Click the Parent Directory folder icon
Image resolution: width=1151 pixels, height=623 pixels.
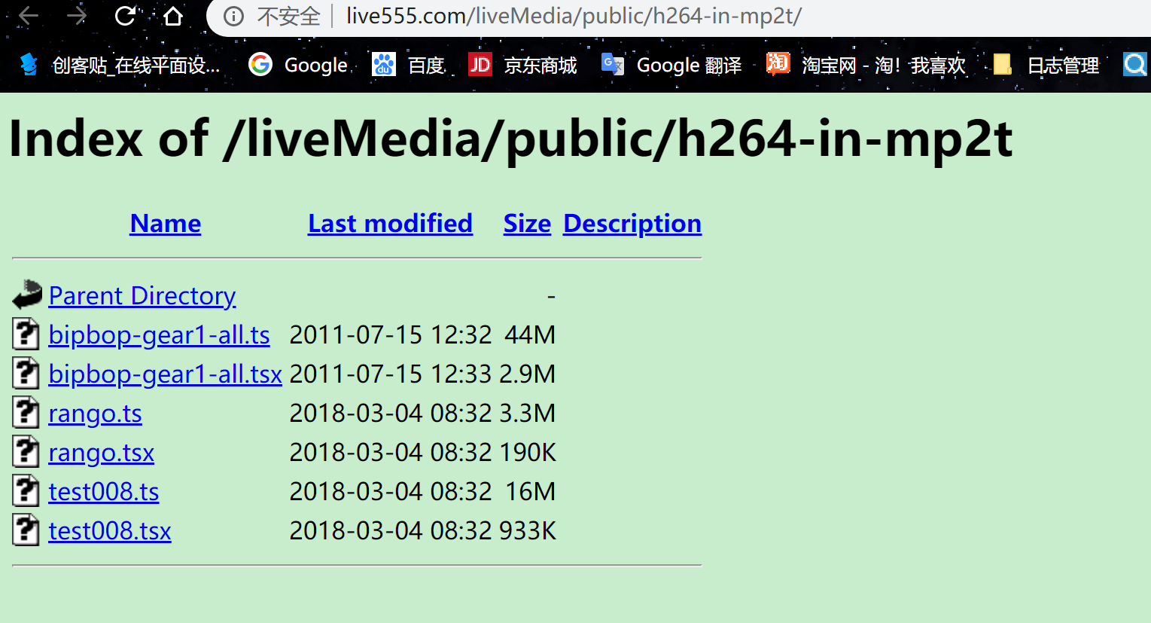click(x=26, y=295)
